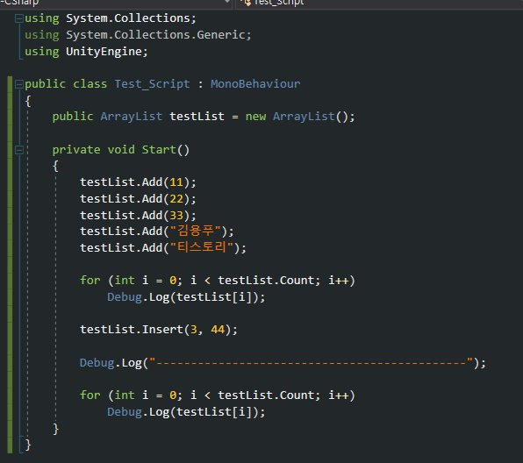The height and width of the screenshot is (463, 523).
Task: Click index 3 in the Insert call
Action: [x=193, y=330]
